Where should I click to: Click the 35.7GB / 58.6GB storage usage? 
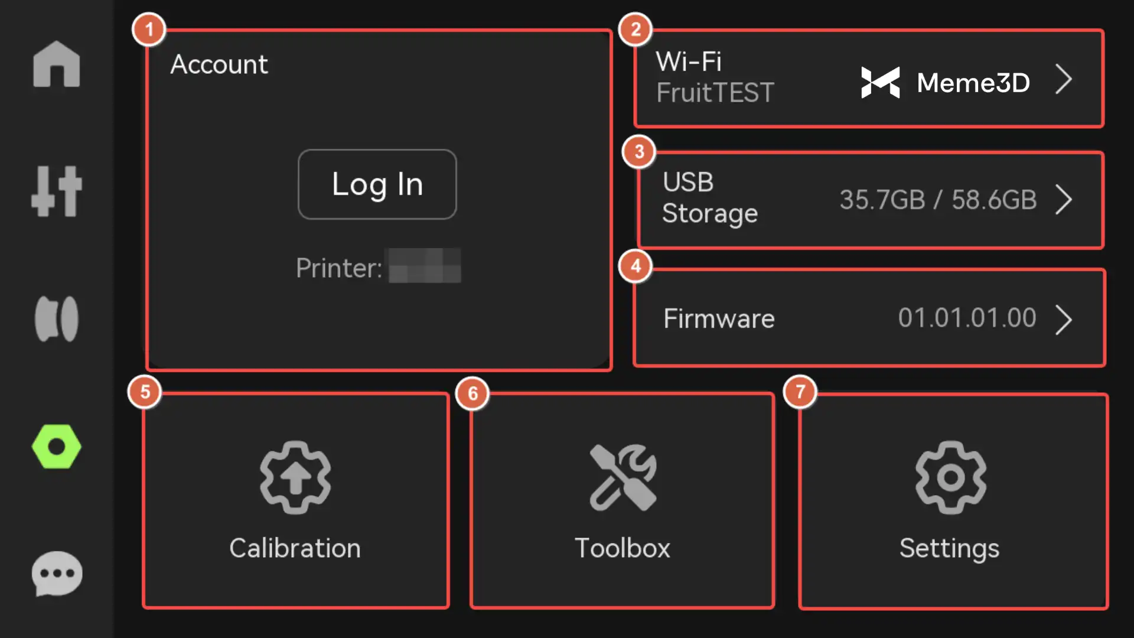[x=938, y=200]
